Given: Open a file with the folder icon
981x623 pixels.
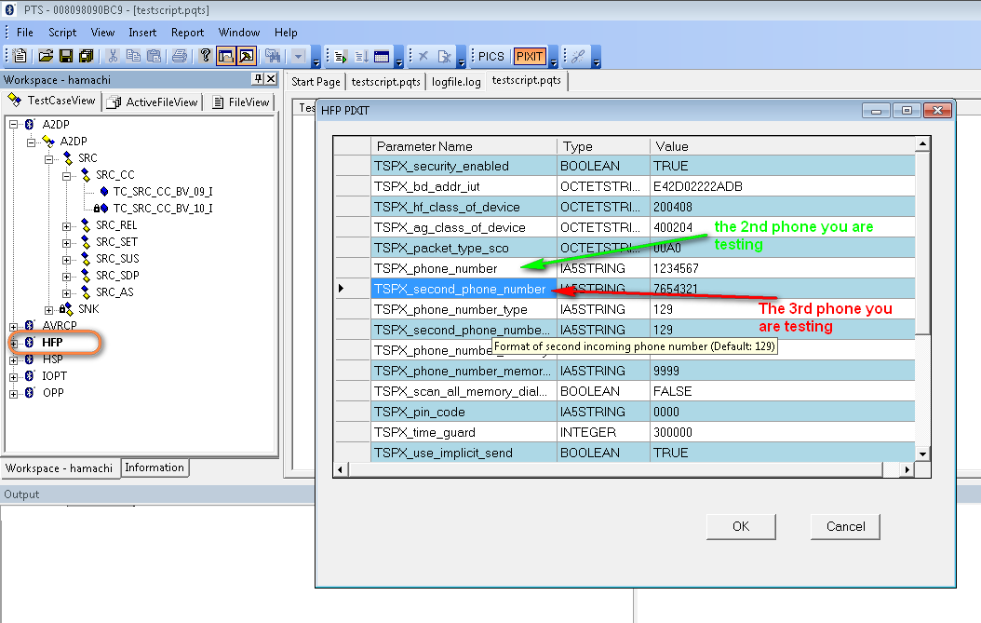Looking at the screenshot, I should tap(46, 57).
